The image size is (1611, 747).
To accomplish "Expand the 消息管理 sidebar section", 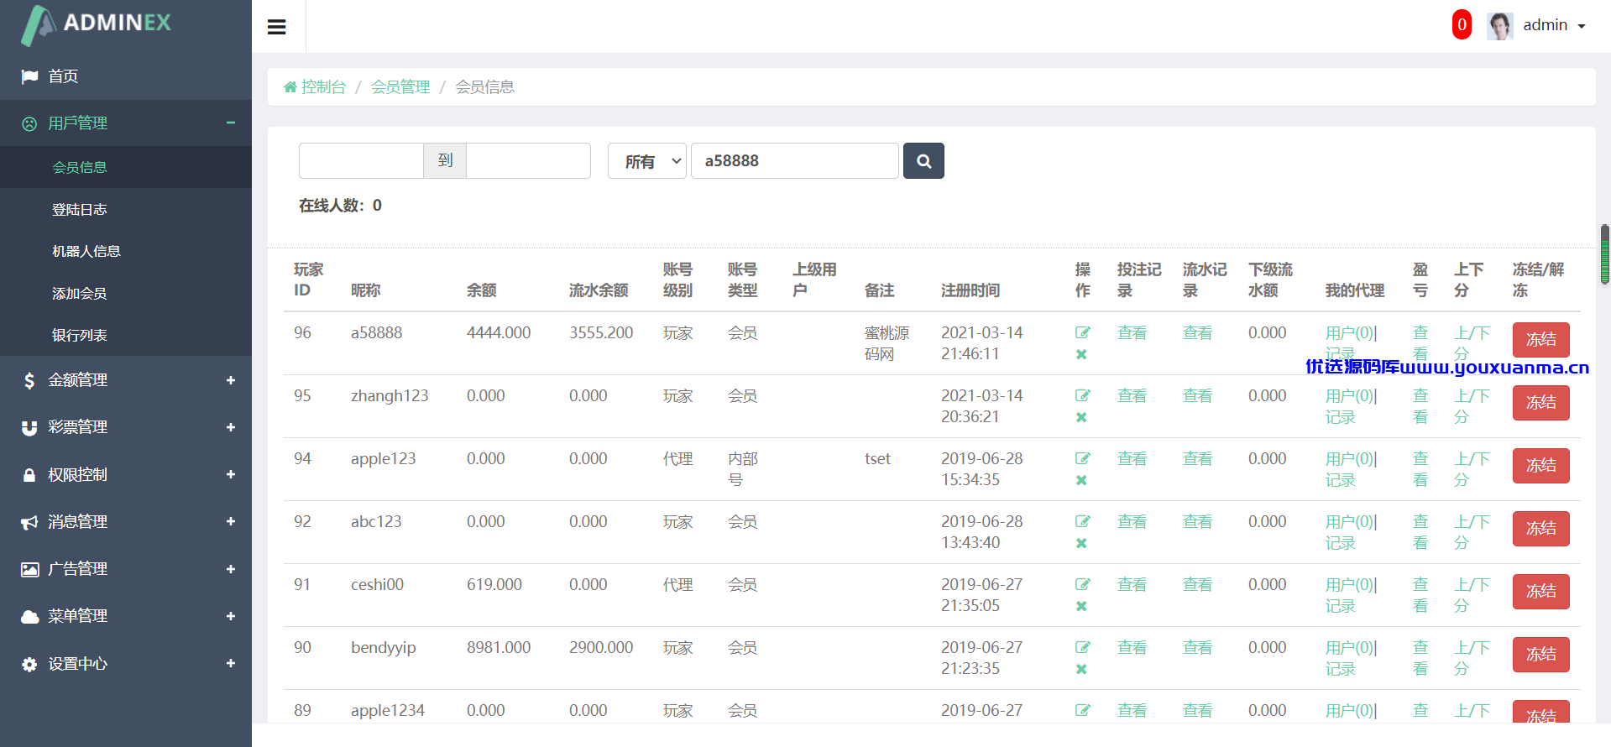I will (x=126, y=522).
